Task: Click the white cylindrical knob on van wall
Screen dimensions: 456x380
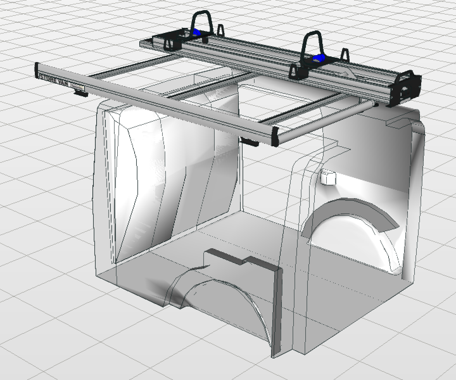Action: (327, 177)
